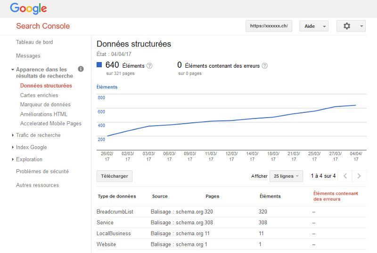The image size is (377, 253).
Task: Sort by Pages column header
Action: click(x=213, y=196)
